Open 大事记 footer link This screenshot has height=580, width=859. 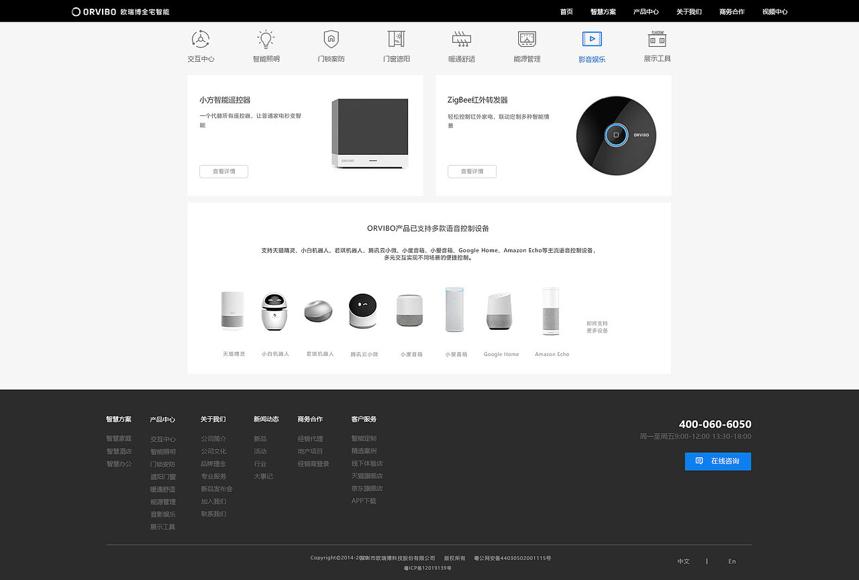click(263, 476)
